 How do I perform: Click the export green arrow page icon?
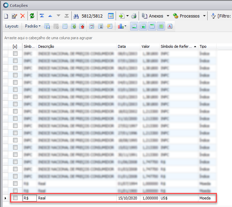pyautogui.click(x=122, y=16)
